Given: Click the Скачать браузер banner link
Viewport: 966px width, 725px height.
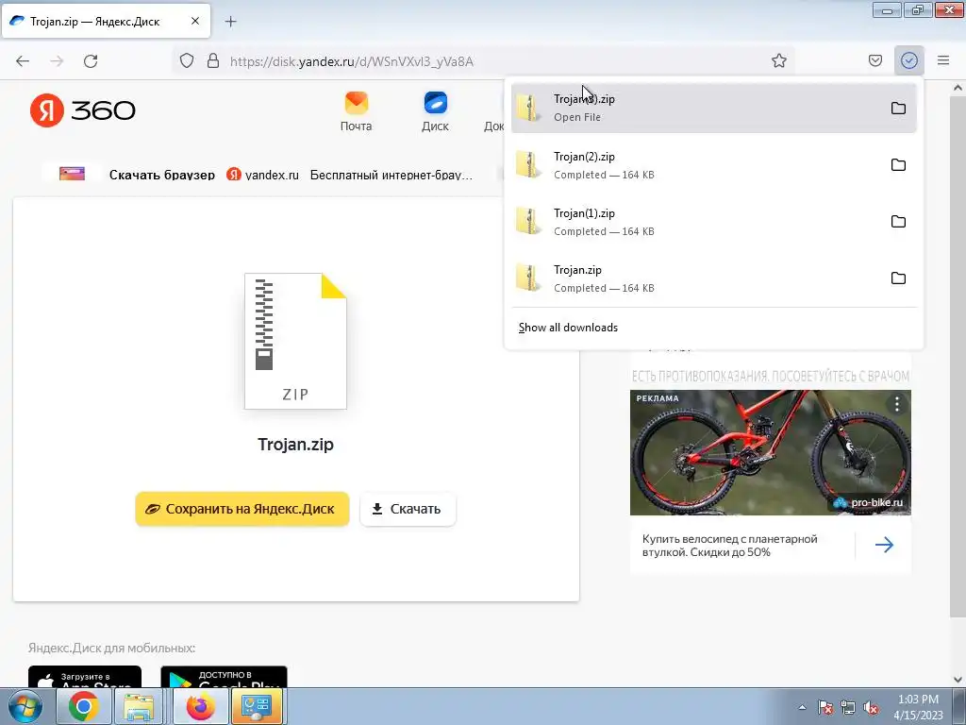Looking at the screenshot, I should pyautogui.click(x=162, y=175).
